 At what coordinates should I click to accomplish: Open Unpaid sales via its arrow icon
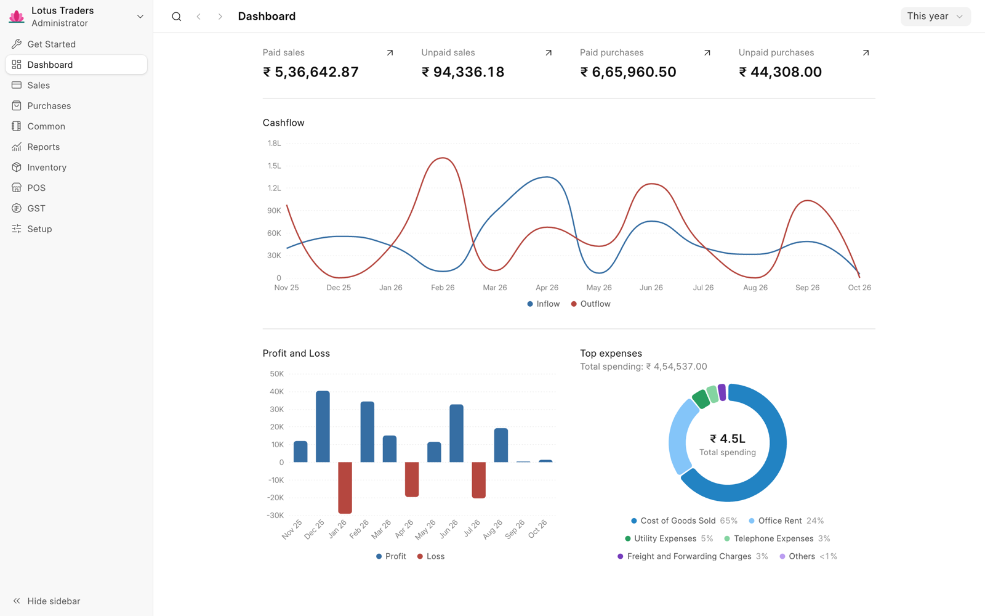(549, 53)
